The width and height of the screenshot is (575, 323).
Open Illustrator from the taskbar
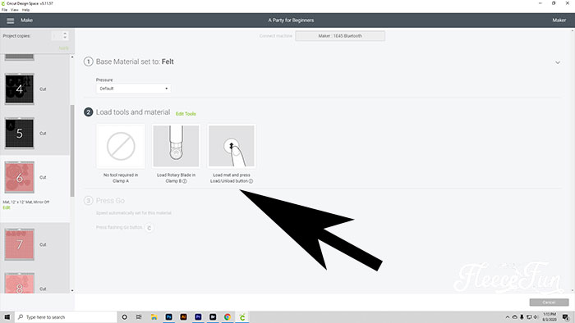click(x=183, y=317)
